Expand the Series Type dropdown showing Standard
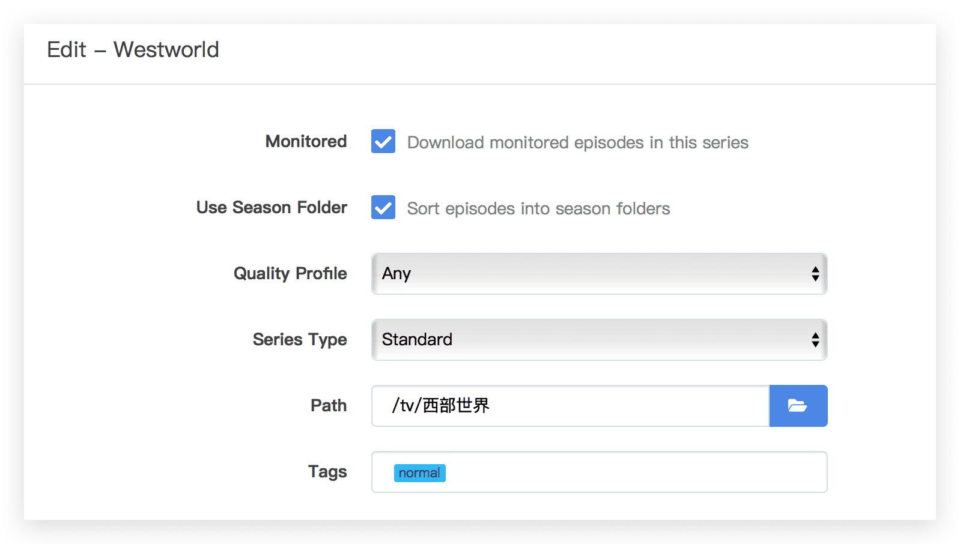The height and width of the screenshot is (544, 960). point(600,340)
